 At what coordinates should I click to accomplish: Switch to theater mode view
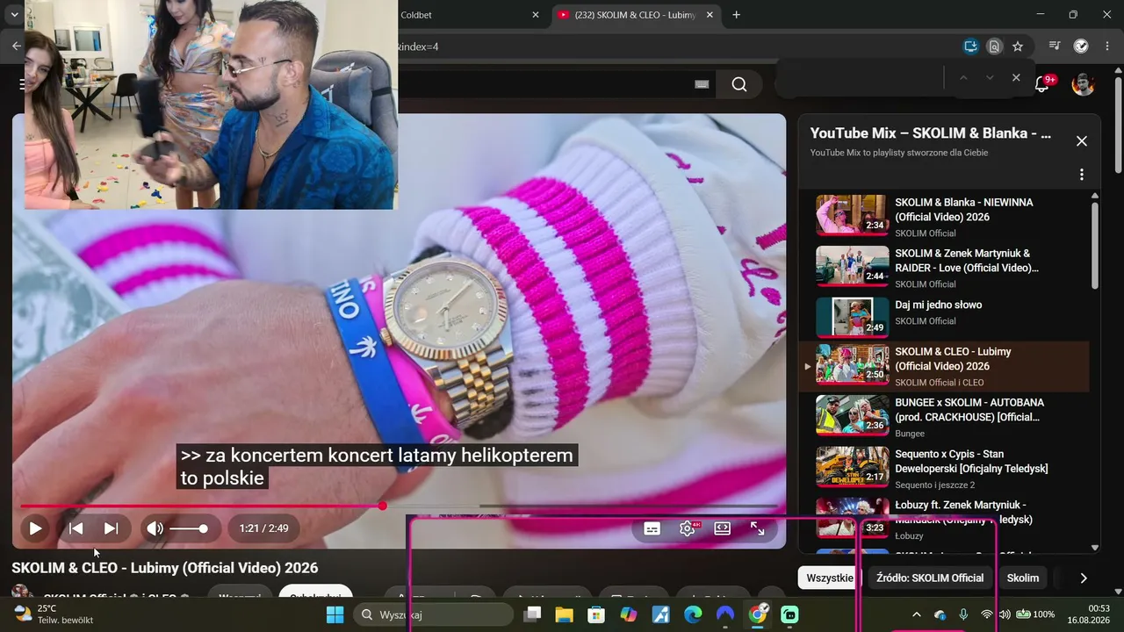click(x=722, y=528)
